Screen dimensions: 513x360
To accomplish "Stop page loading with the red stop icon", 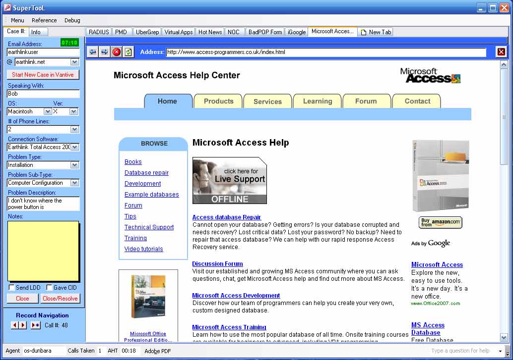I will pos(116,52).
